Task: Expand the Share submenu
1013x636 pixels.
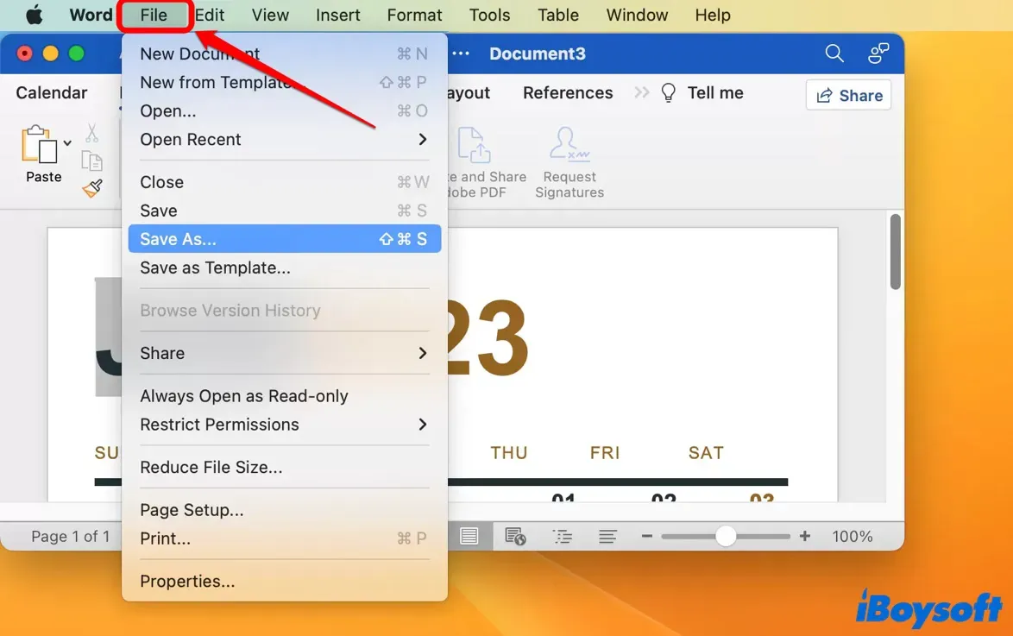Action: click(x=284, y=353)
